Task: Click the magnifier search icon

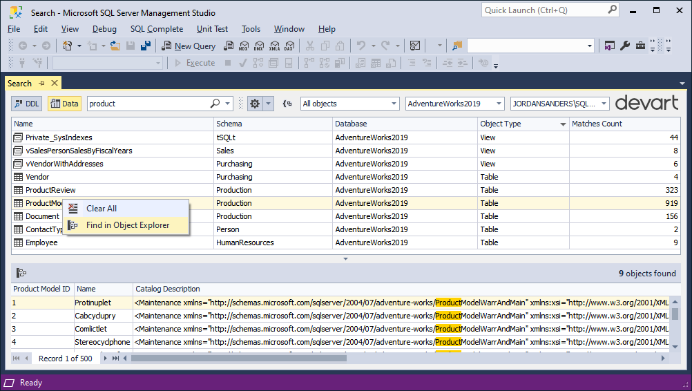Action: [x=215, y=103]
